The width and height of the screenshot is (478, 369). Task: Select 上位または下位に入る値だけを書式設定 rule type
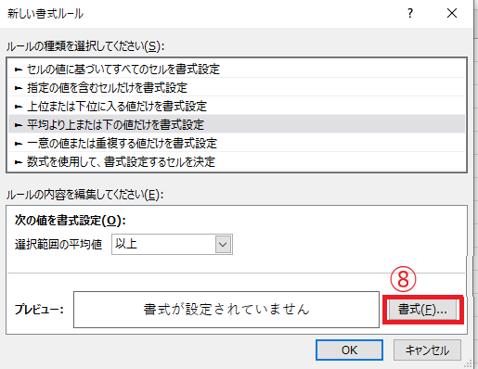click(237, 107)
